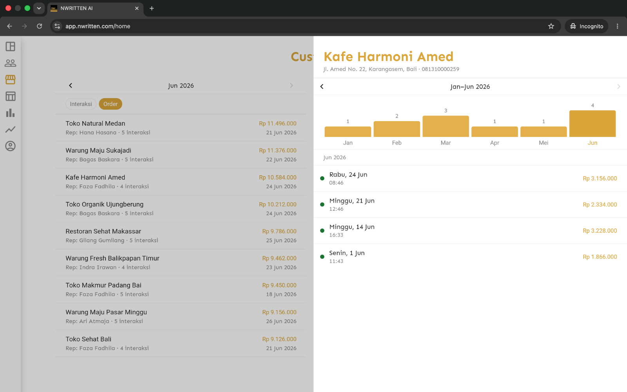The image size is (627, 392).
Task: Go to next period after Jan–Jun 2026
Action: tap(618, 87)
